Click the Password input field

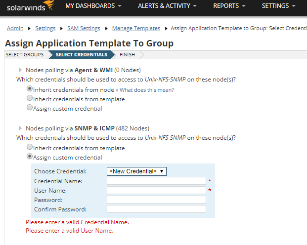156,200
